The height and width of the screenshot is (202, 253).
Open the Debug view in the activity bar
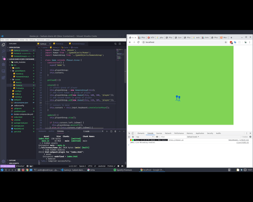click(3, 64)
